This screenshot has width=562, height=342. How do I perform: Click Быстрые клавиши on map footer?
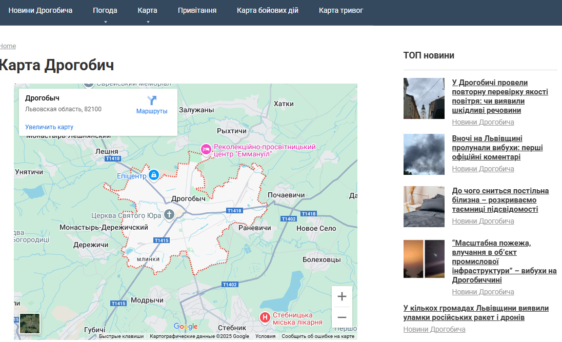121,336
